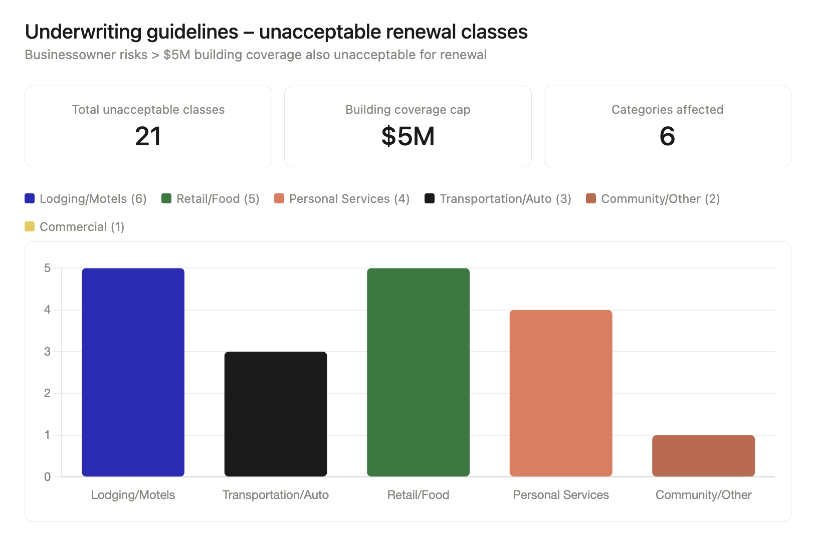Click the Transportation/Auto x-axis label
This screenshot has width=814, height=539.
(x=276, y=495)
